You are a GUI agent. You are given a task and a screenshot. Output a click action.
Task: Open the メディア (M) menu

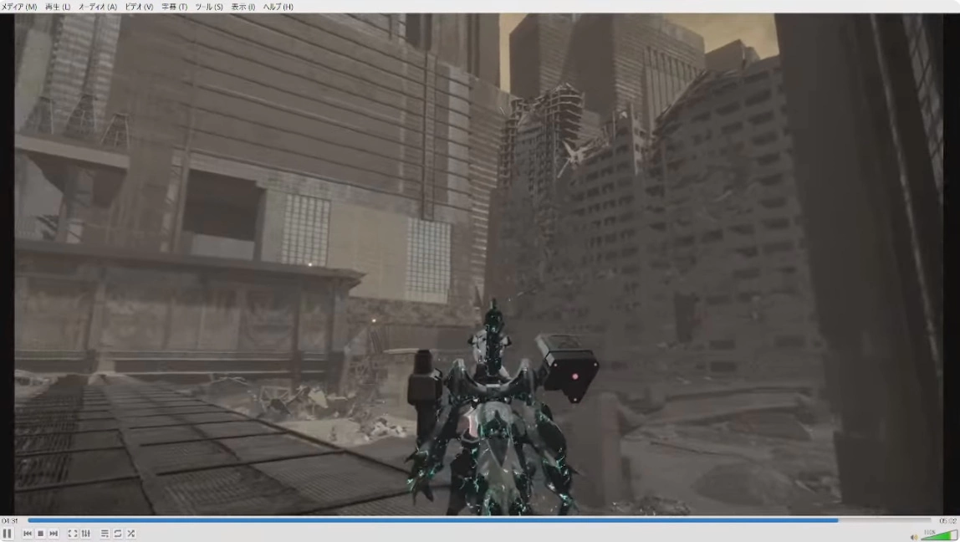[19, 7]
